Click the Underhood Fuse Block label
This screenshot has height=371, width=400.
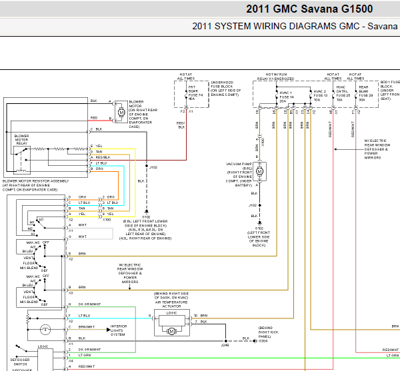tap(226, 89)
